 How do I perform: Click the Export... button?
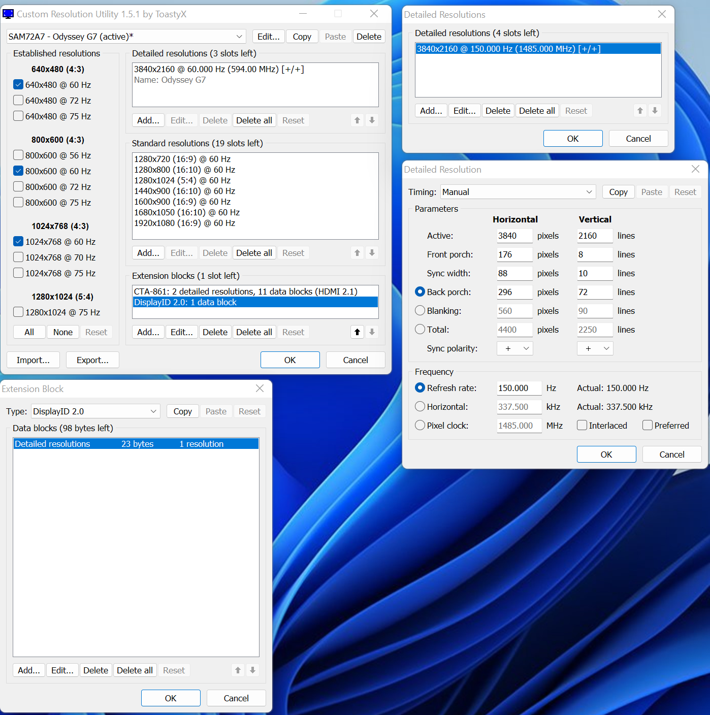point(92,360)
